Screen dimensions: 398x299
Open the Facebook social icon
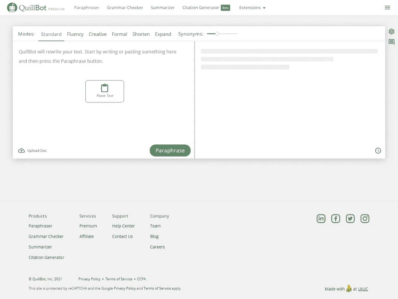(335, 219)
